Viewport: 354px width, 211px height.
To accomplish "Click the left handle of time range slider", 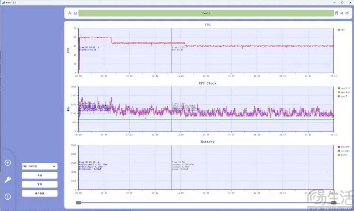I will [x=79, y=203].
